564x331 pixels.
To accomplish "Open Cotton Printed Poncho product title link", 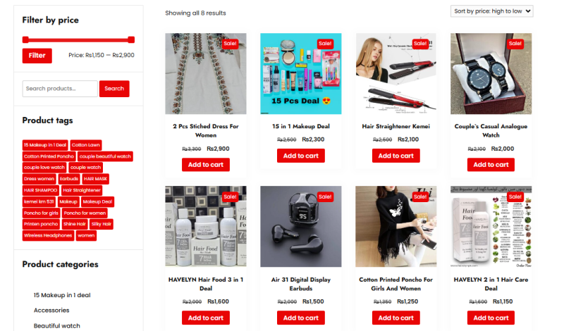I will (396, 284).
